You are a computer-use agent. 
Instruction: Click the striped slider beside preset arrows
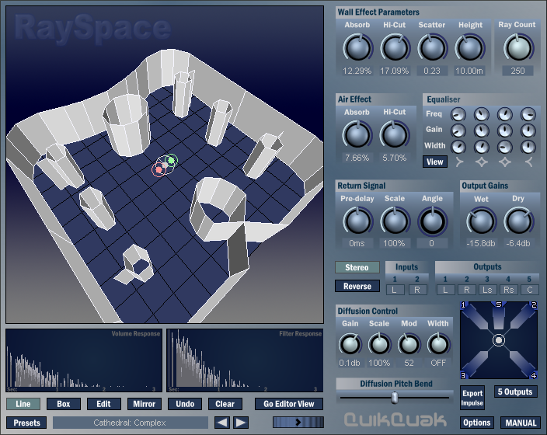pyautogui.click(x=298, y=423)
